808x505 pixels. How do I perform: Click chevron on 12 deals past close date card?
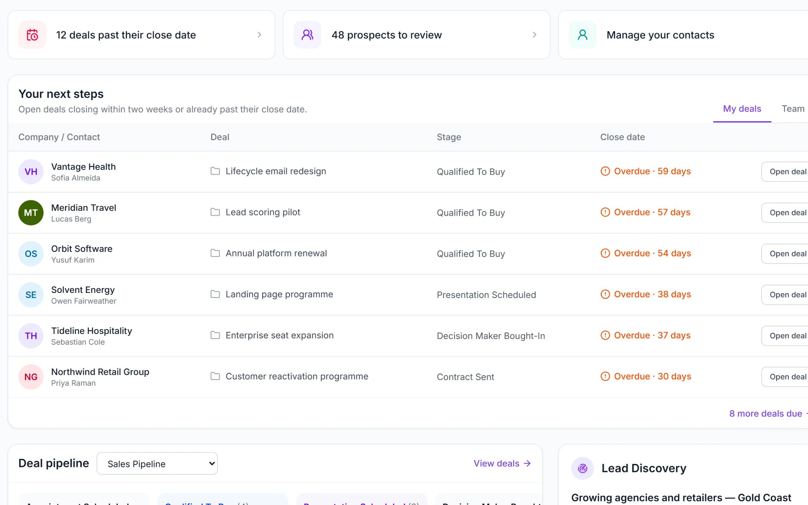[x=259, y=35]
